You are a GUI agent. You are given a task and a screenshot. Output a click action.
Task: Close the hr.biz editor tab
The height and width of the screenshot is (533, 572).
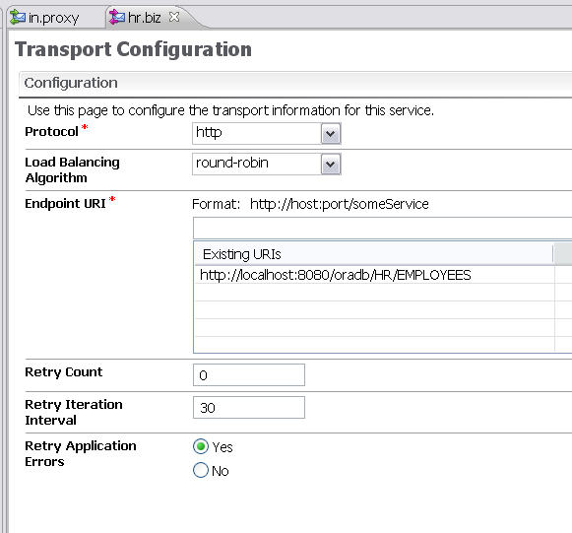tap(174, 17)
